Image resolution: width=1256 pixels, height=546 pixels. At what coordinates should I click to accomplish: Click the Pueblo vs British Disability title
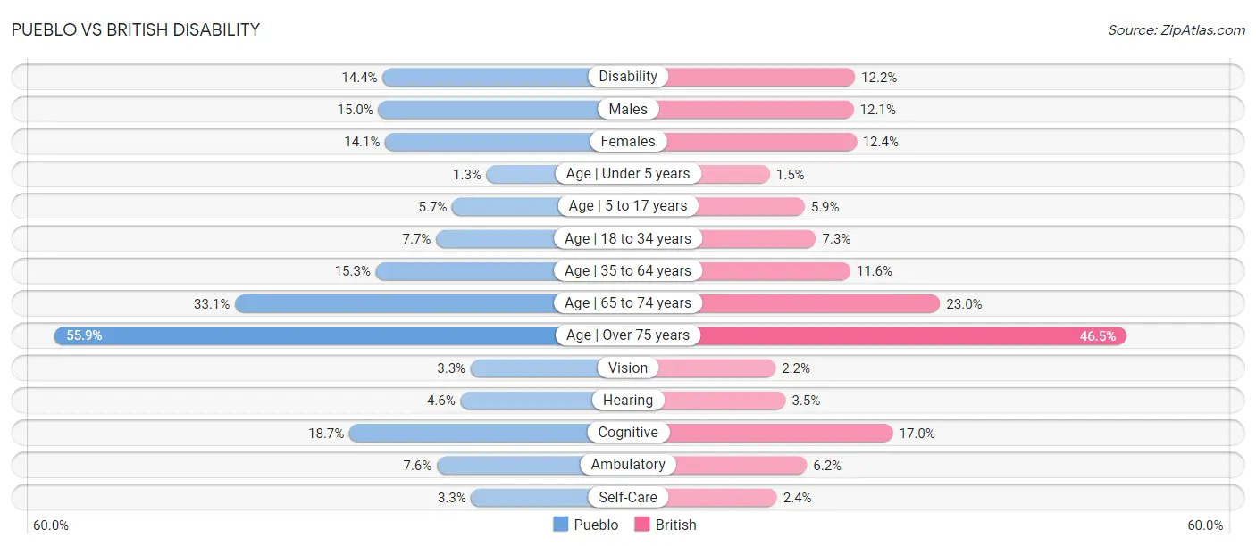(x=136, y=29)
